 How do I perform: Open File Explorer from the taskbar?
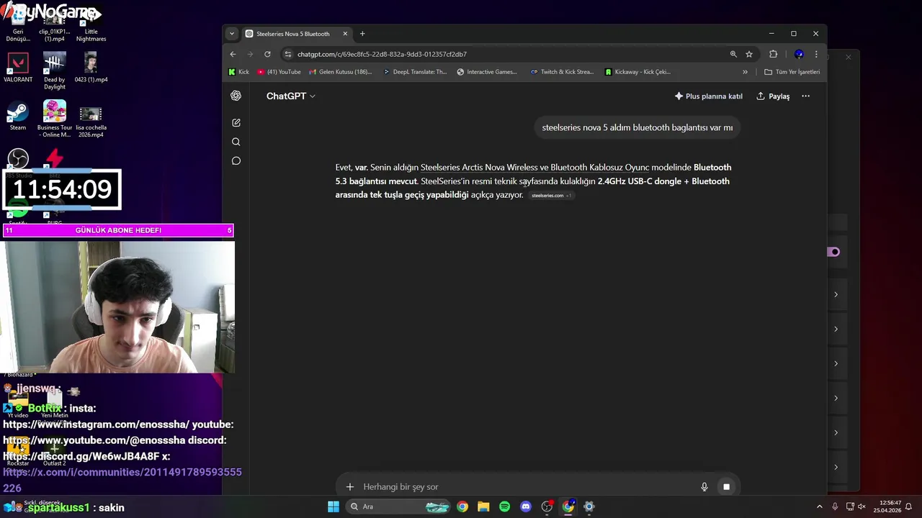coord(483,506)
